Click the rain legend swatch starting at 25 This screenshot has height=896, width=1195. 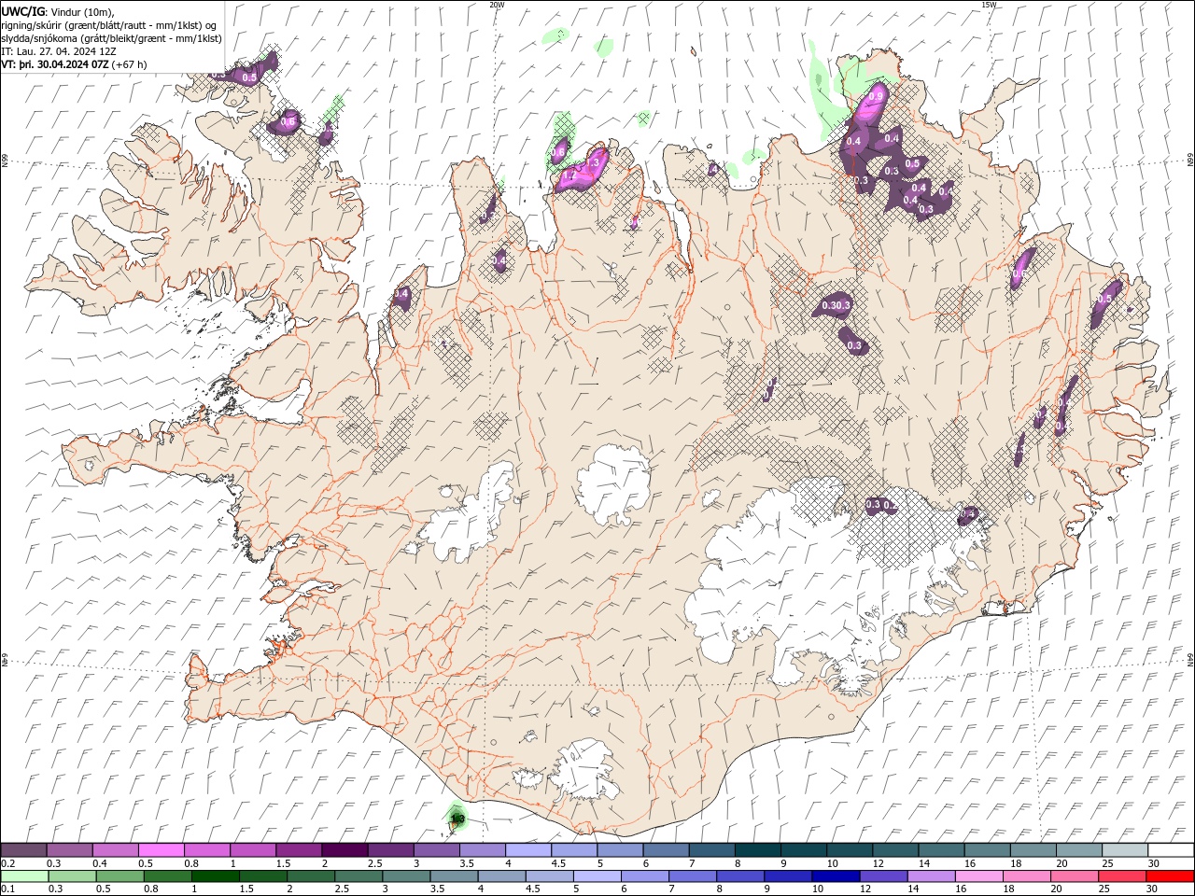tap(1121, 876)
